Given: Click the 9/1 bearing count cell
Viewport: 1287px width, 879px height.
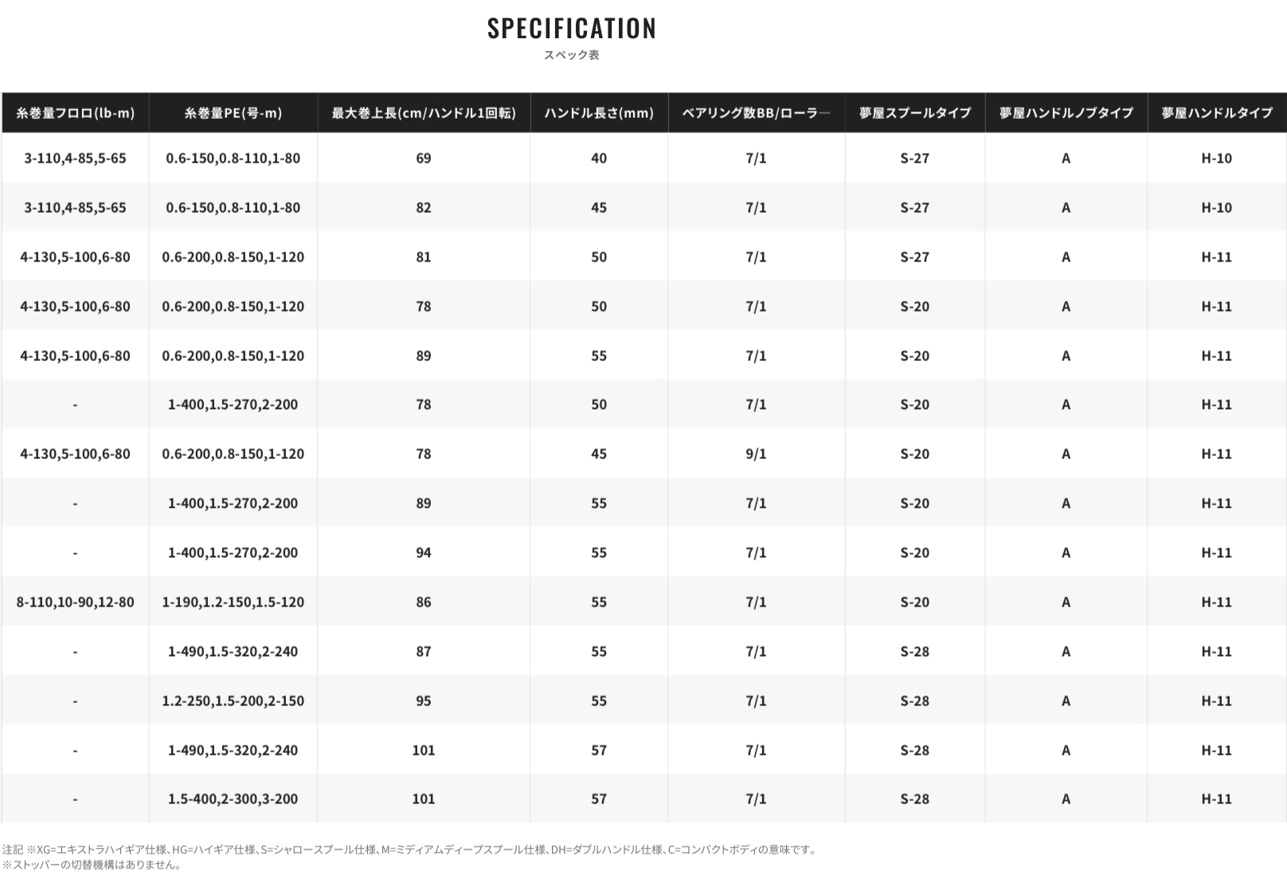Looking at the screenshot, I should [x=756, y=454].
